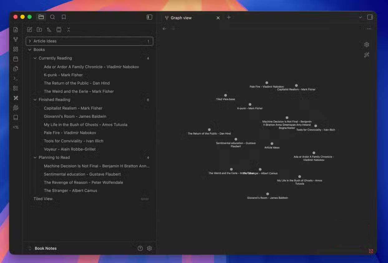
Task: Open Pale Fire - Vladimir Nabokov in file list
Action: 70,133
